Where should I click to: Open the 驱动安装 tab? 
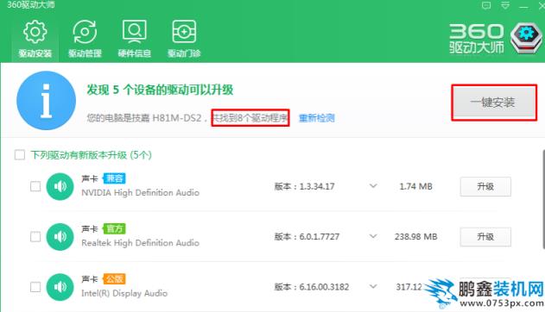[x=35, y=39]
